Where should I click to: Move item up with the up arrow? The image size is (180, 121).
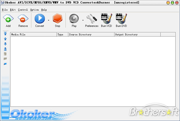5,39
